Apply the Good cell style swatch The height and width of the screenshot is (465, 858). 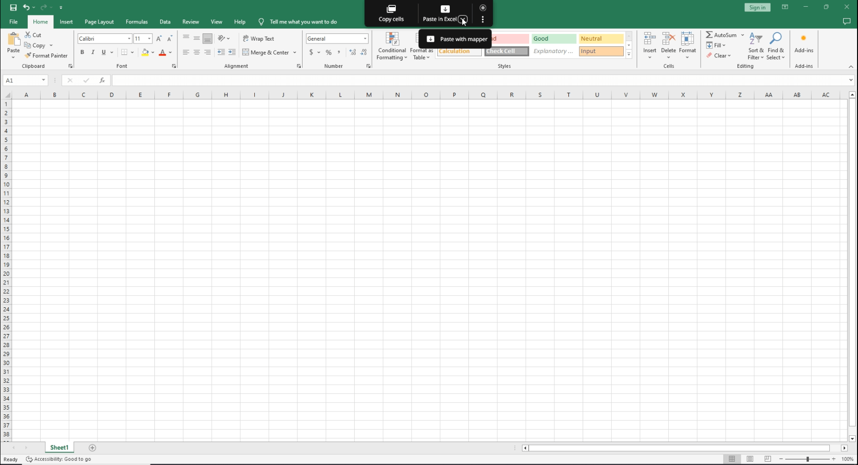pos(554,39)
